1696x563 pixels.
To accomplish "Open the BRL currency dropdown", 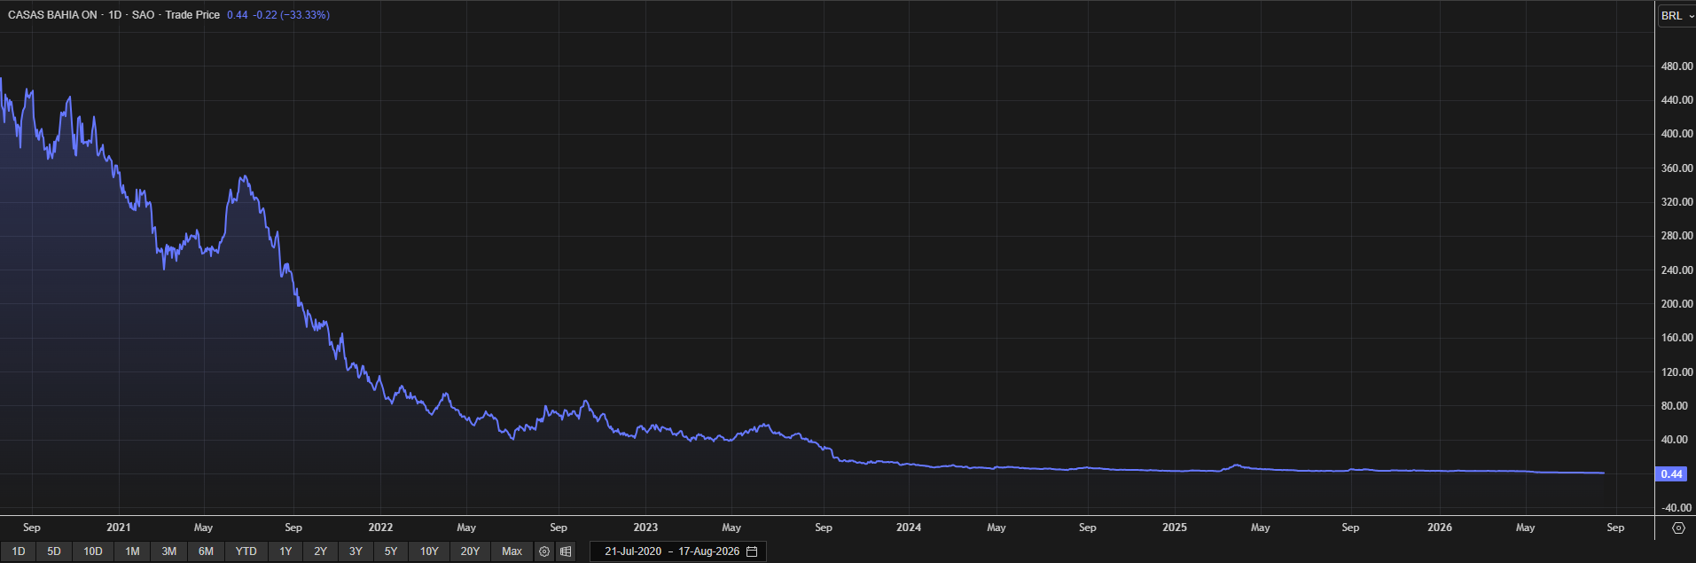I will 1677,15.
